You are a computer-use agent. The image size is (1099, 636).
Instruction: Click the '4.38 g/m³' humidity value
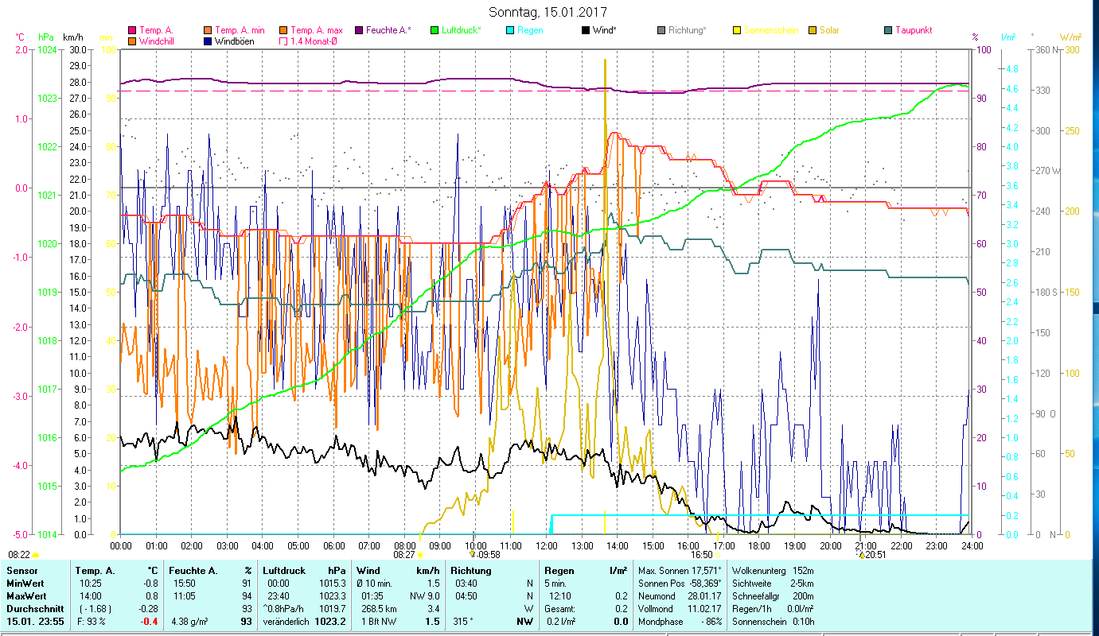coord(191,622)
